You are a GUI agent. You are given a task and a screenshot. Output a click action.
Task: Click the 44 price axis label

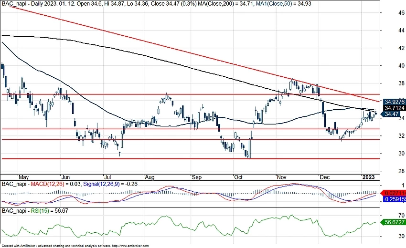(401, 31)
